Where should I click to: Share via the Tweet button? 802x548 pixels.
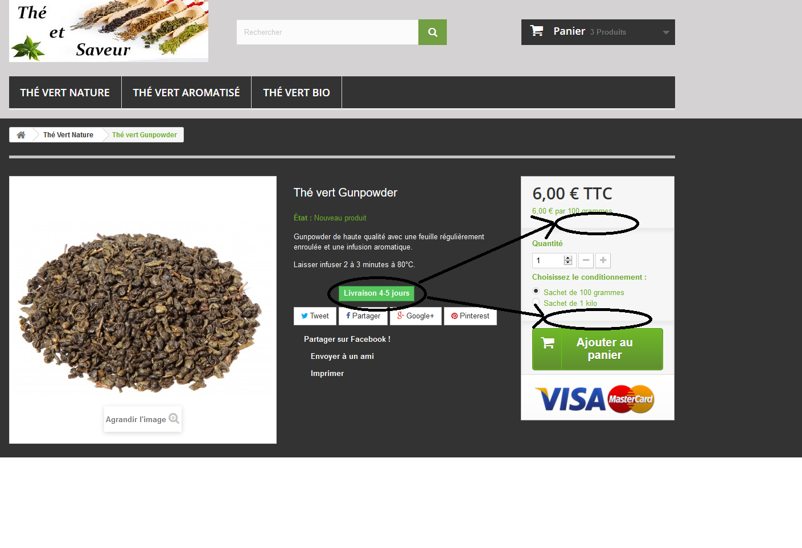(315, 316)
